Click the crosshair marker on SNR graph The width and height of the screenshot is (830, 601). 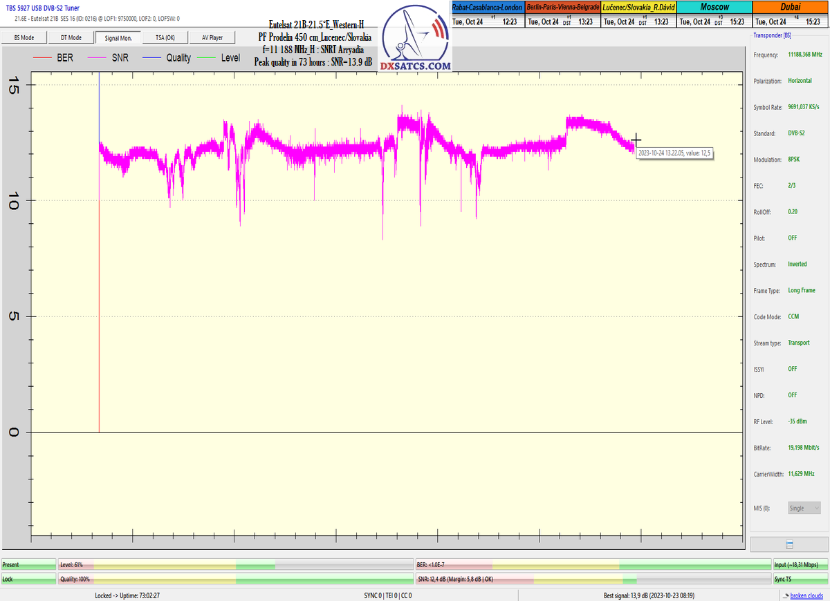(636, 140)
